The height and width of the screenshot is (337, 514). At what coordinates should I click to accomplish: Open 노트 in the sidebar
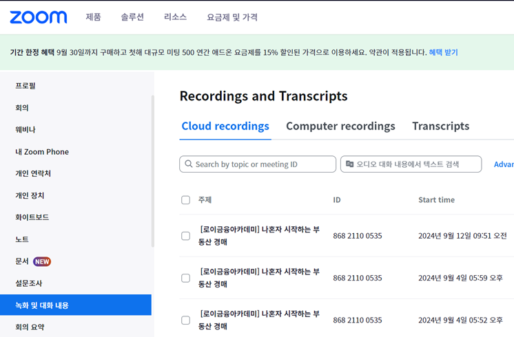pyautogui.click(x=22, y=239)
